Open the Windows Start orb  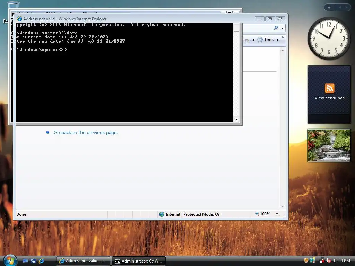(10, 260)
